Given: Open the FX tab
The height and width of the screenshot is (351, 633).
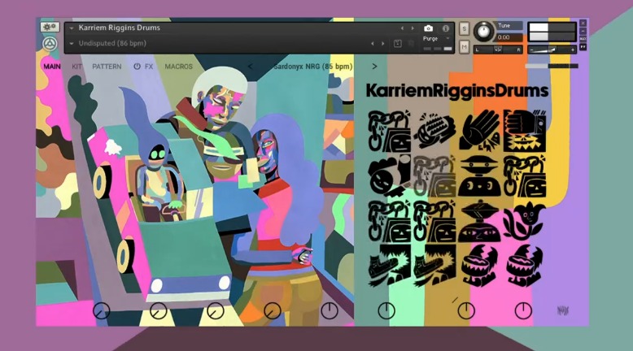Looking at the screenshot, I should point(149,67).
